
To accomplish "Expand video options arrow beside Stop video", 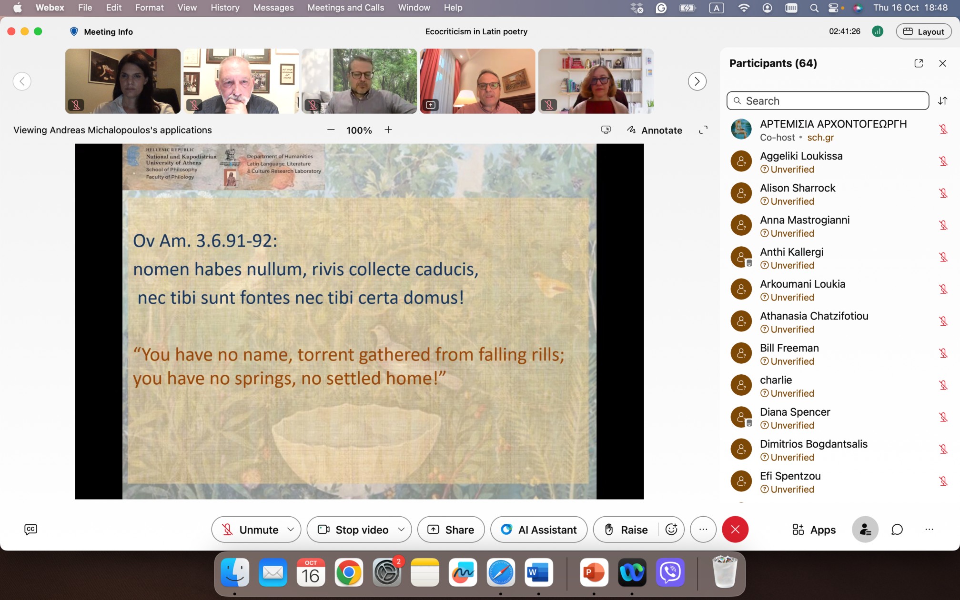I will click(401, 530).
